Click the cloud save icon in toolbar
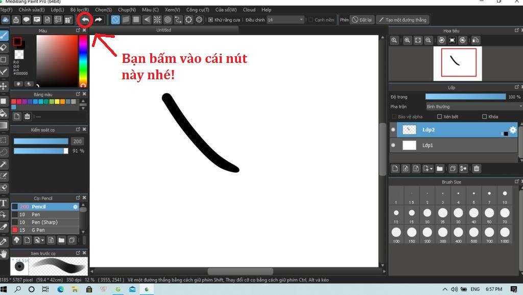Screen dimensions: 523x295 [5, 20]
